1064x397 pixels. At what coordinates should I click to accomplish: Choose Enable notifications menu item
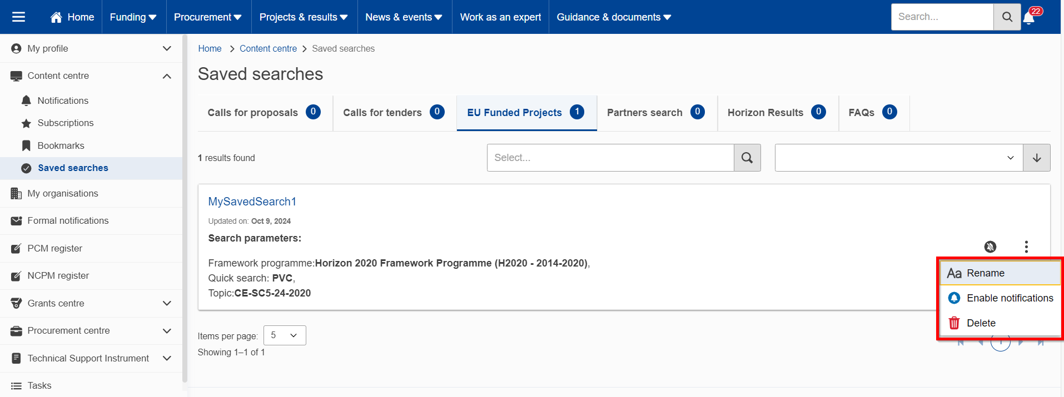pos(1000,298)
